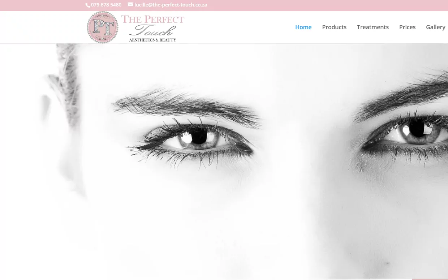Call the number 079 678 5480
Image resolution: width=448 pixels, height=280 pixels.
106,5
